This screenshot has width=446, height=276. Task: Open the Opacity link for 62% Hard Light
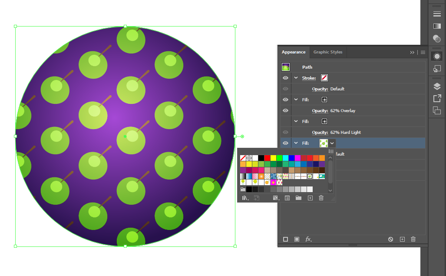[x=320, y=132]
